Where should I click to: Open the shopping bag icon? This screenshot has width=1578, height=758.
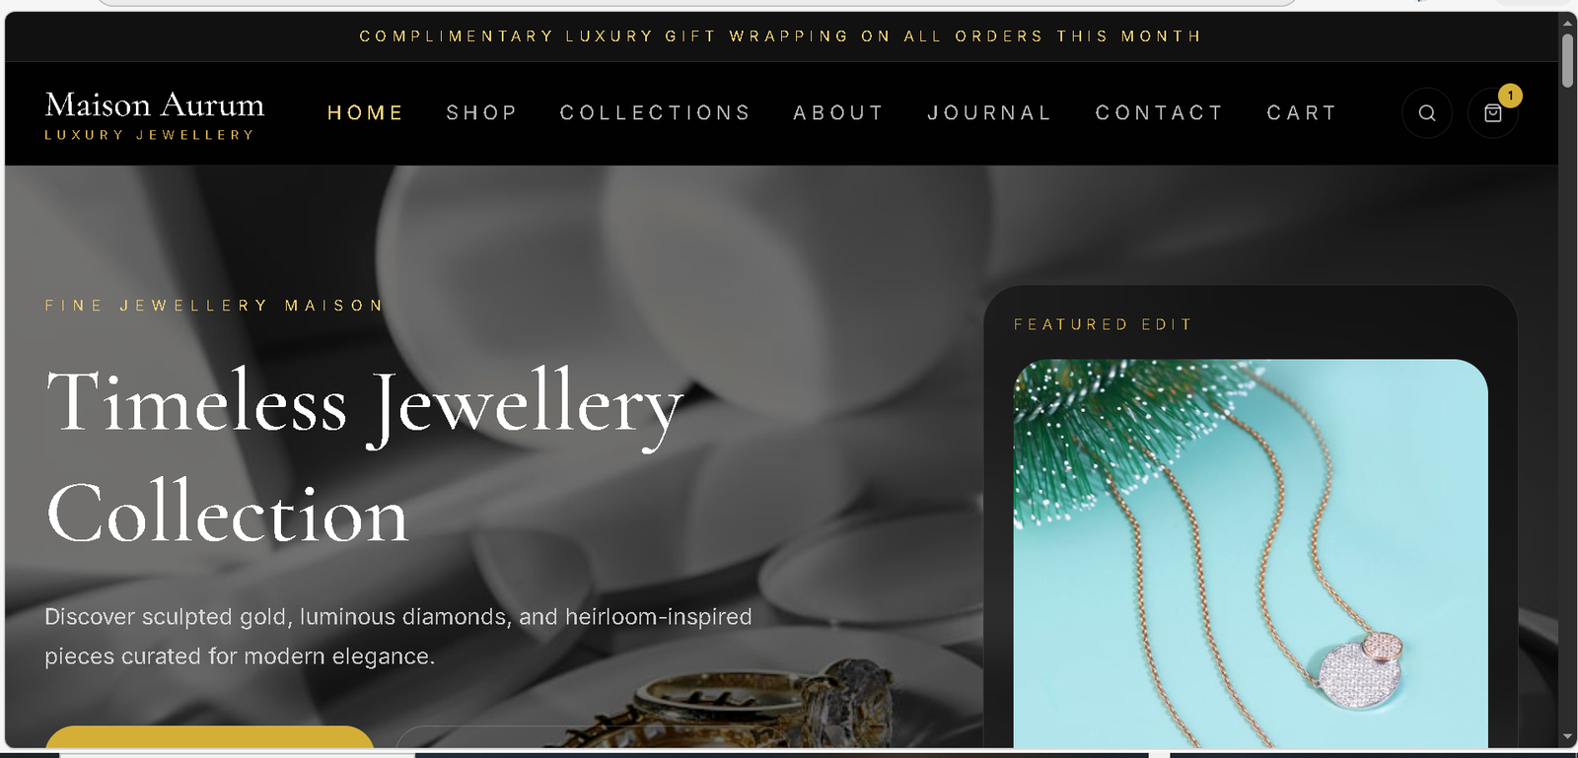click(x=1492, y=113)
